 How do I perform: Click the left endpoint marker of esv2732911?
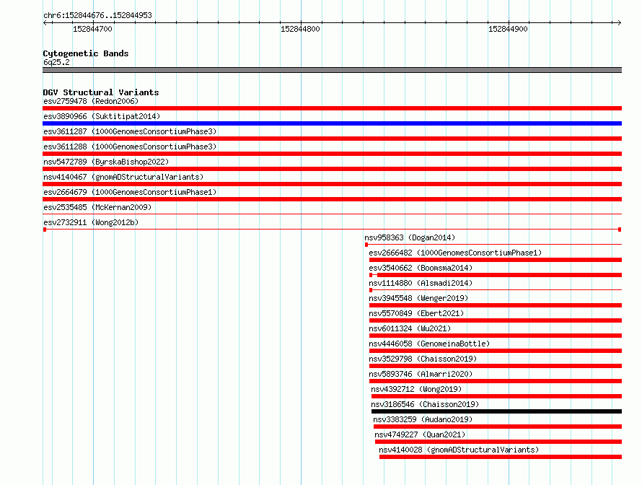45,230
